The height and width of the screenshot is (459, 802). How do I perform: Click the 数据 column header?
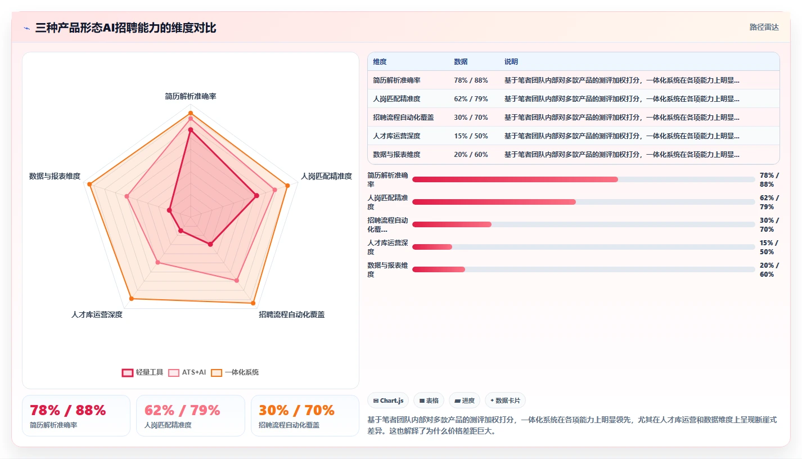[461, 62]
